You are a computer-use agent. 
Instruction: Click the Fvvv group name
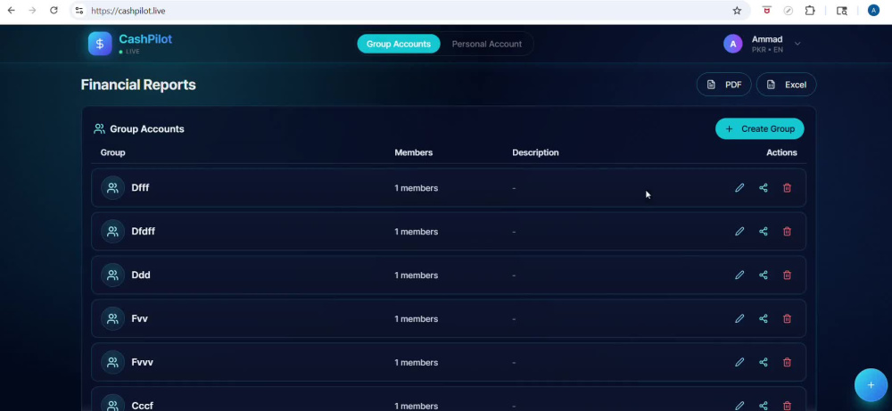click(x=142, y=362)
